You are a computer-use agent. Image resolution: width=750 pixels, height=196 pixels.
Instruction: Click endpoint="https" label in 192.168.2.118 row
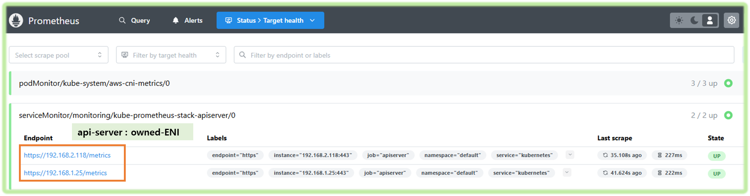235,155
